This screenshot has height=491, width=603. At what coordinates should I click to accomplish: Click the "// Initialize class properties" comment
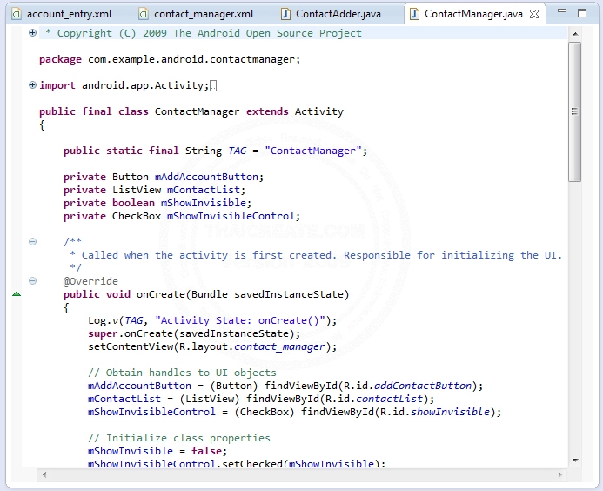click(x=179, y=438)
